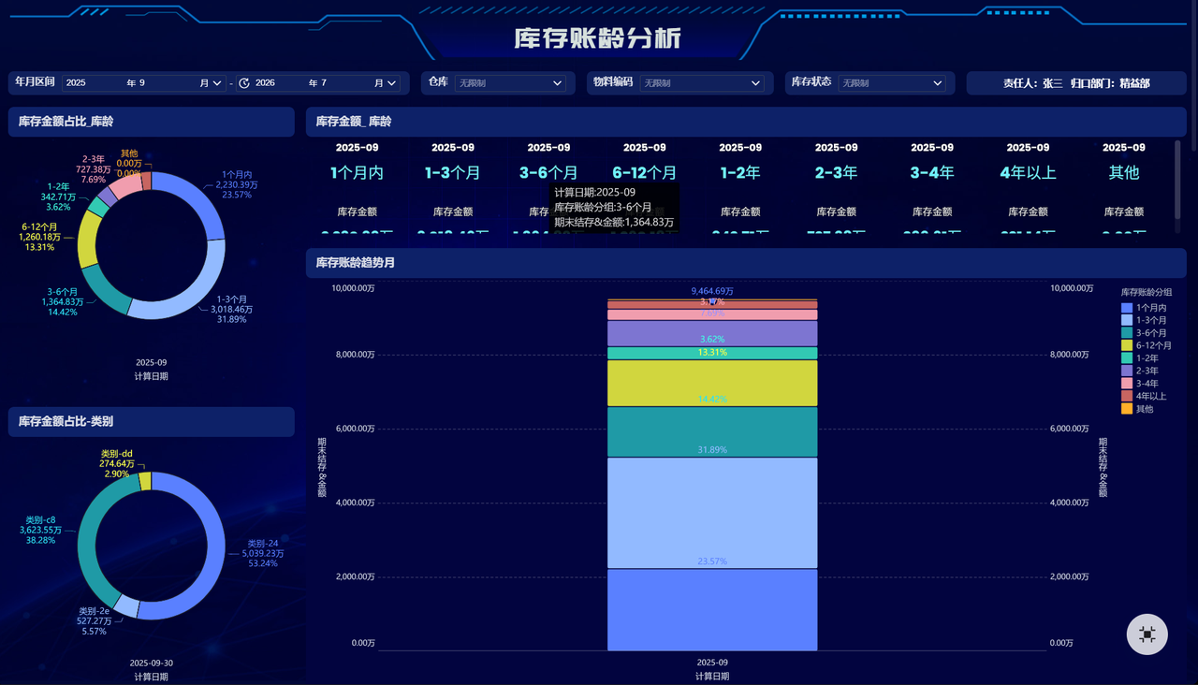
Task: Click the 3-6个月 card title in 库存金额_库龄
Action: click(548, 173)
